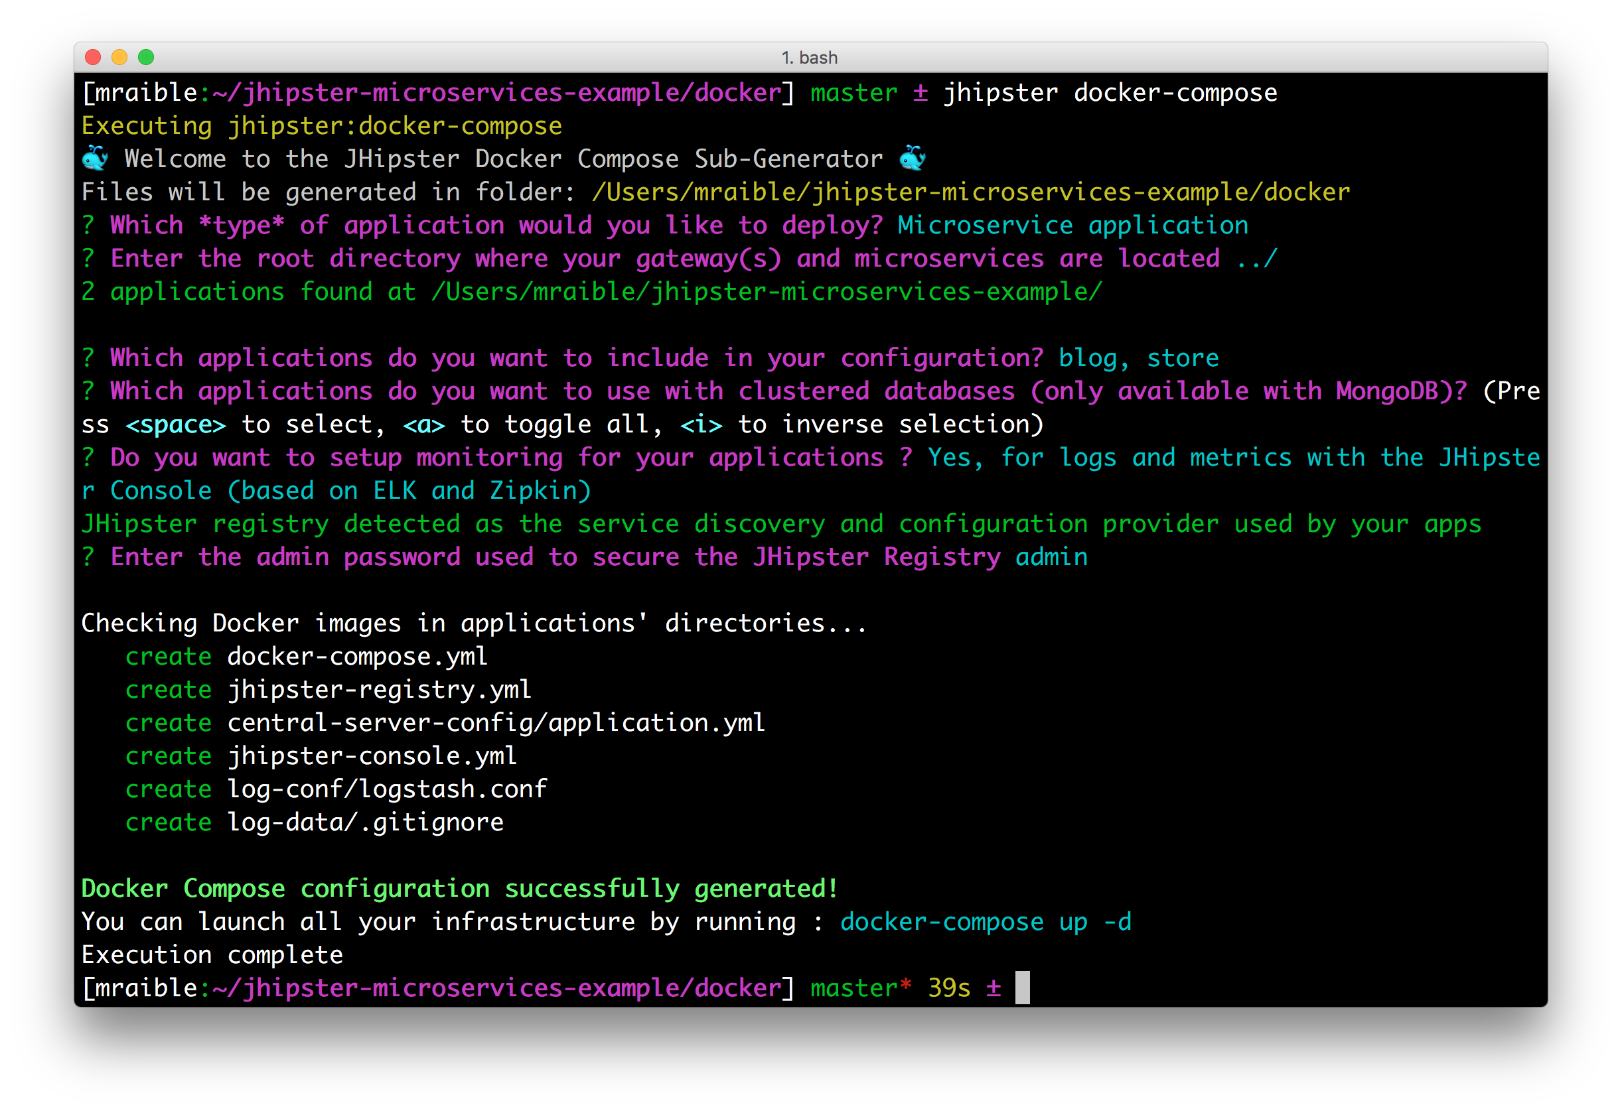Click 'log-conf/logstash.conf' file path
This screenshot has height=1113, width=1622.
(x=388, y=789)
